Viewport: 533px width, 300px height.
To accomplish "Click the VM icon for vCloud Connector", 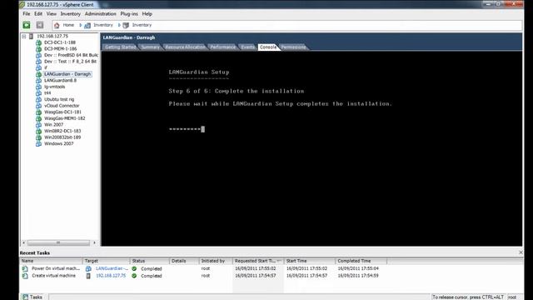I will pos(39,106).
